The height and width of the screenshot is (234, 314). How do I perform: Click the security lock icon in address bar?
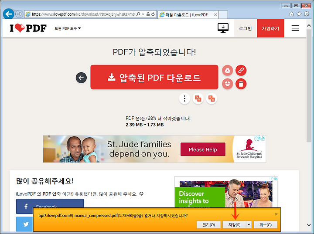point(148,14)
